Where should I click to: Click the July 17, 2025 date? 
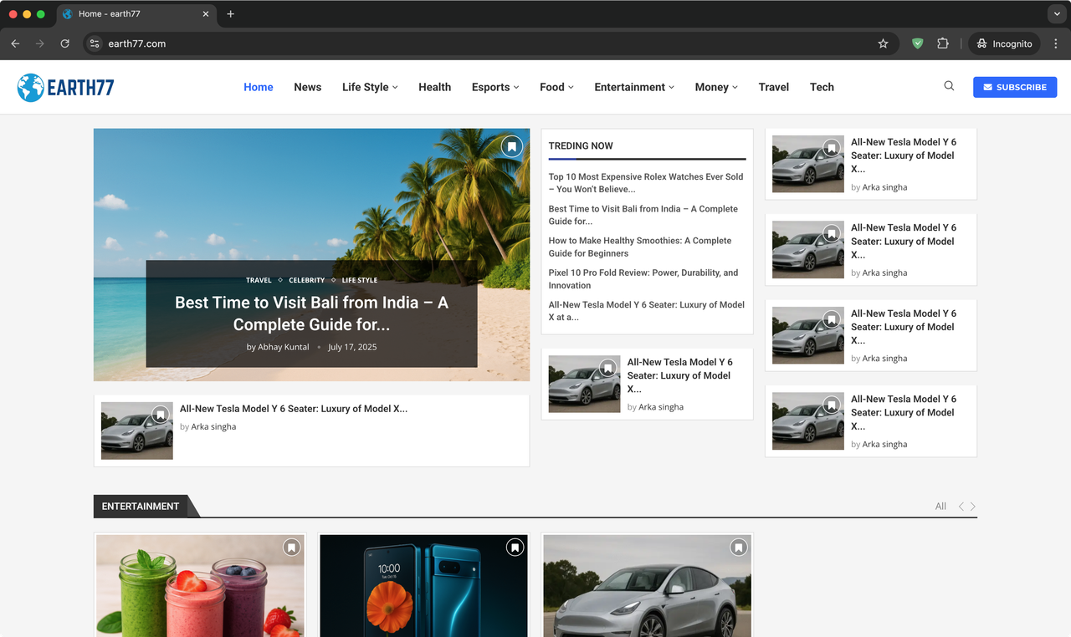pos(352,347)
